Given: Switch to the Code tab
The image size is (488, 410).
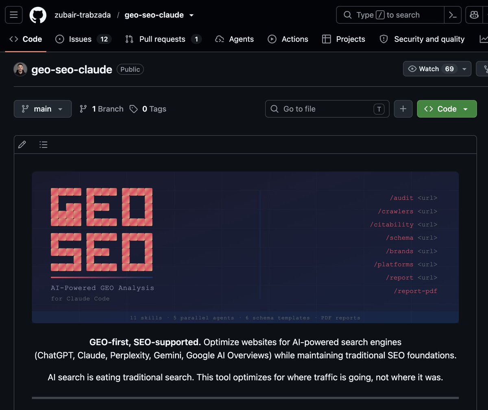Looking at the screenshot, I should [26, 39].
